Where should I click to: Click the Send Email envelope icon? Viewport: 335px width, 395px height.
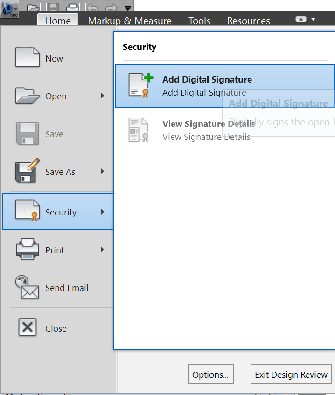pos(28,288)
